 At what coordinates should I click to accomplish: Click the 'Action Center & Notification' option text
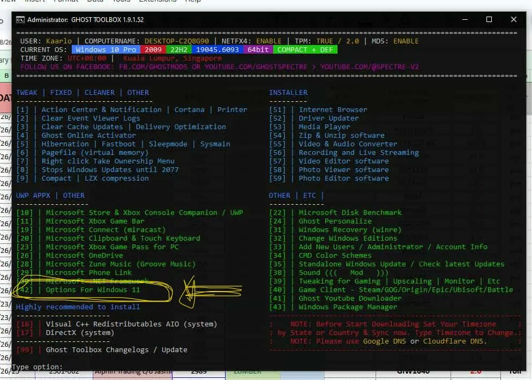pos(101,109)
